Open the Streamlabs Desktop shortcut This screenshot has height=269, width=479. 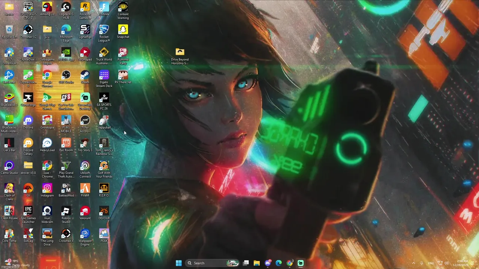[85, 102]
